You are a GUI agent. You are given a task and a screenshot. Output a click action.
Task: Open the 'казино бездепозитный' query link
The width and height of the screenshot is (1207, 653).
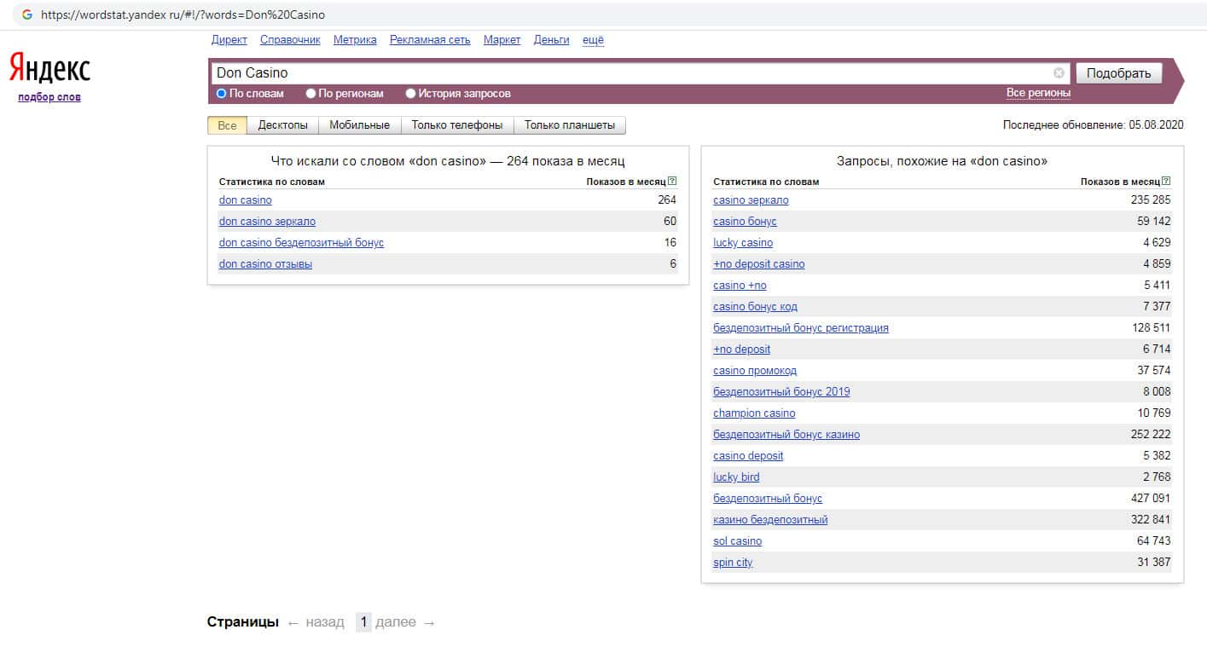770,520
